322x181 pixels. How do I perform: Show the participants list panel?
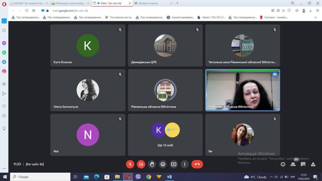coord(293,164)
